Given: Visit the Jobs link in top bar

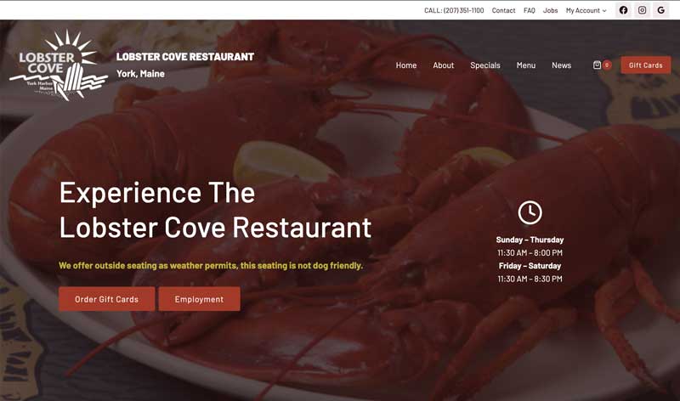Looking at the screenshot, I should pyautogui.click(x=550, y=10).
